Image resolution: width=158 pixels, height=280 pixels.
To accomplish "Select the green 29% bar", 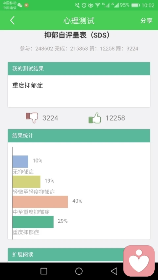I will 33,222.
